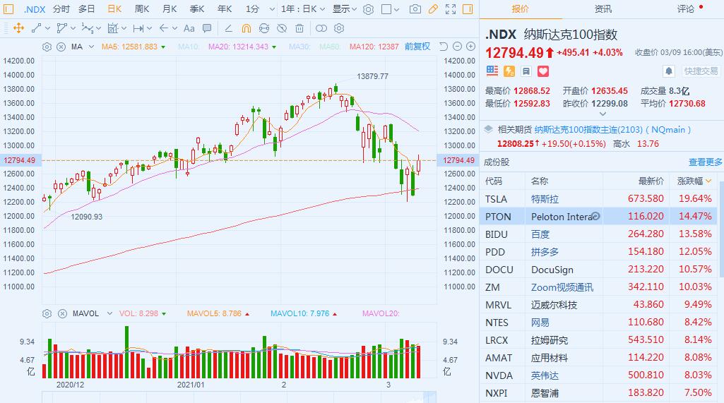Set price alert with bell icon
724x403 pixels.
[669, 71]
